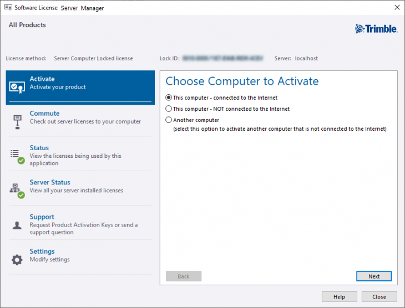The image size is (405, 308).
Task: Click the Commute dongle icon
Action: pyautogui.click(x=17, y=122)
